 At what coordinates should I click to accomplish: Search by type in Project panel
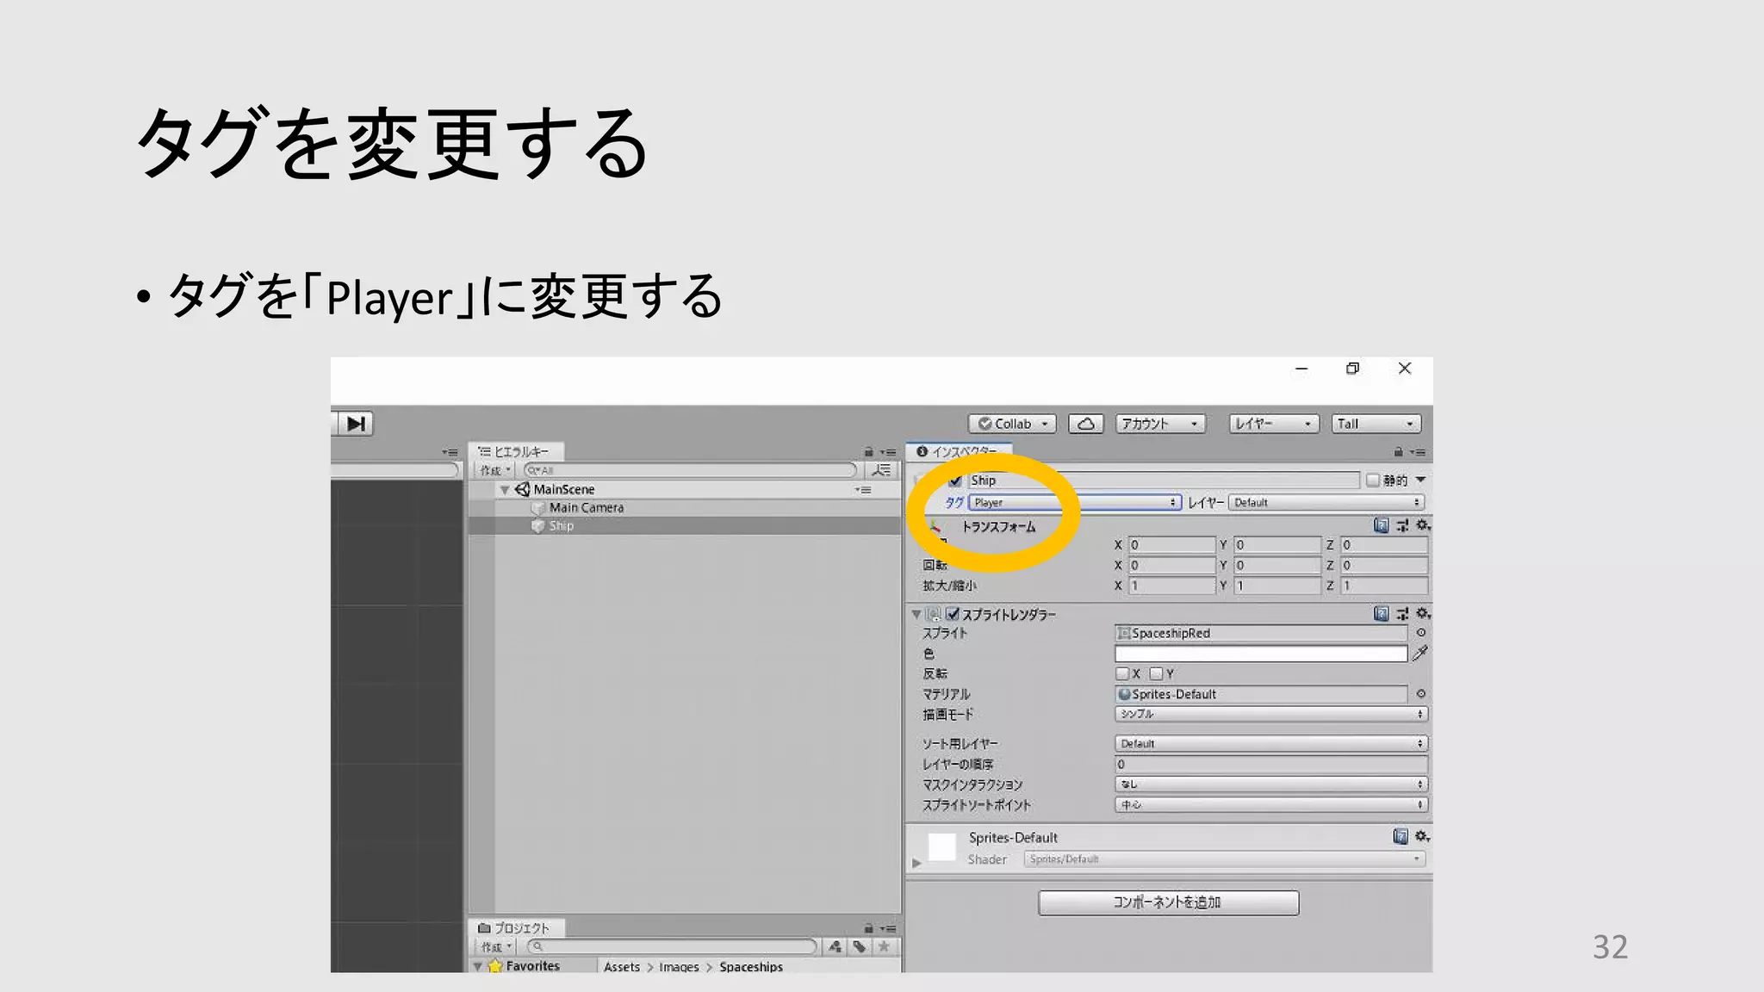835,947
